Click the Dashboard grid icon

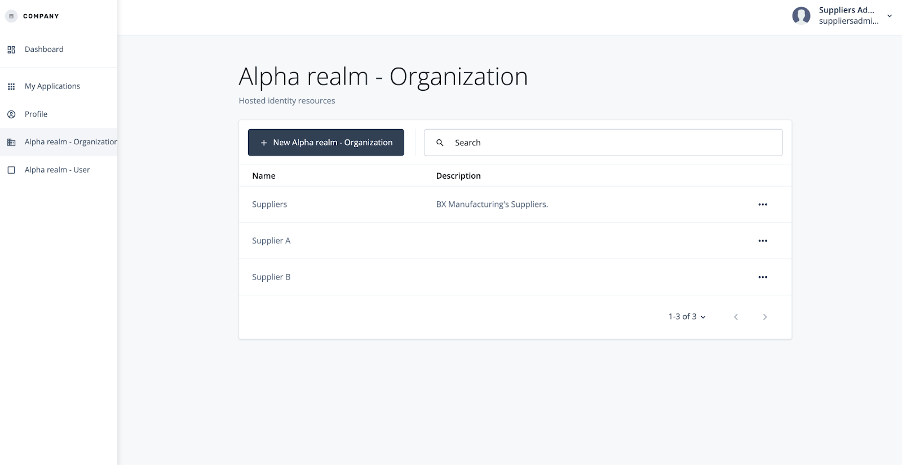pyautogui.click(x=11, y=50)
